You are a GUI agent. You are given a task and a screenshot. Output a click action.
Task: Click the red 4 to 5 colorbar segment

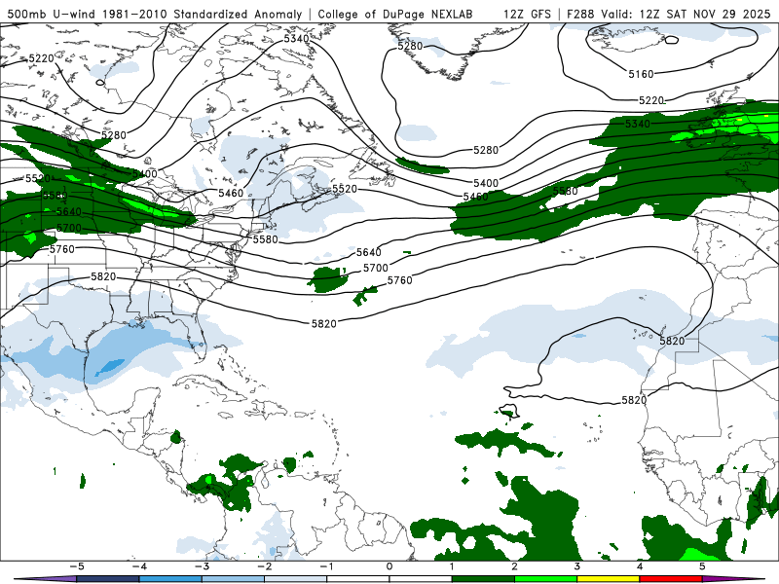(x=671, y=579)
